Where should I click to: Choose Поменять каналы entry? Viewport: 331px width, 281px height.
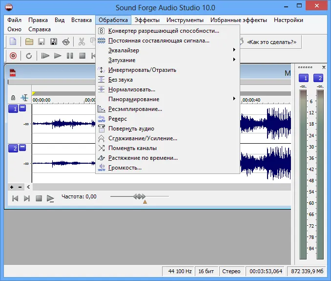(x=167, y=148)
